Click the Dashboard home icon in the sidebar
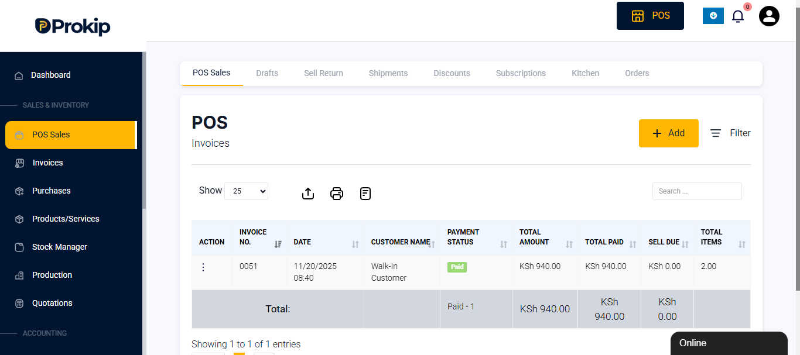This screenshot has height=355, width=800. tap(19, 75)
